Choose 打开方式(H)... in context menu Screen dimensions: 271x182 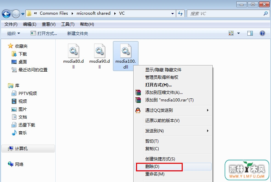(173, 85)
